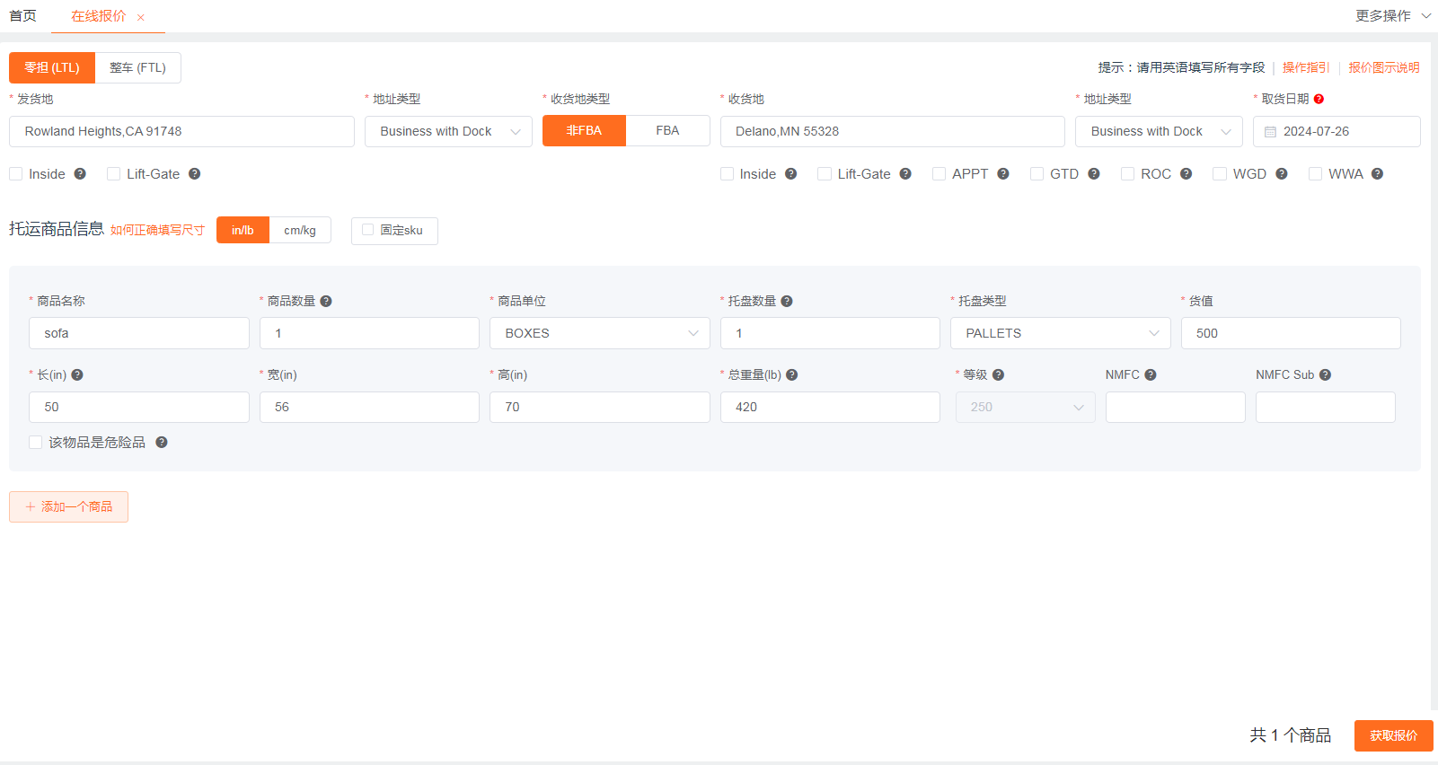1438x765 pixels.
Task: Open origin 地址类型 Business with Dock dropdown
Action: click(x=448, y=132)
